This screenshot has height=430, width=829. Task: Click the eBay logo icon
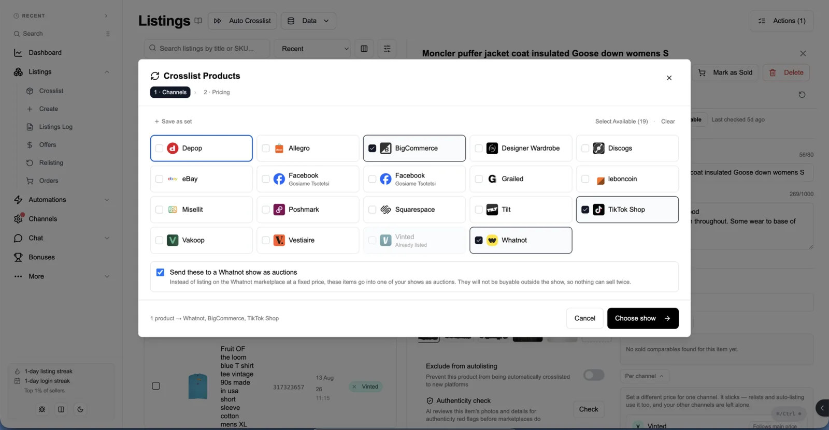pos(173,179)
